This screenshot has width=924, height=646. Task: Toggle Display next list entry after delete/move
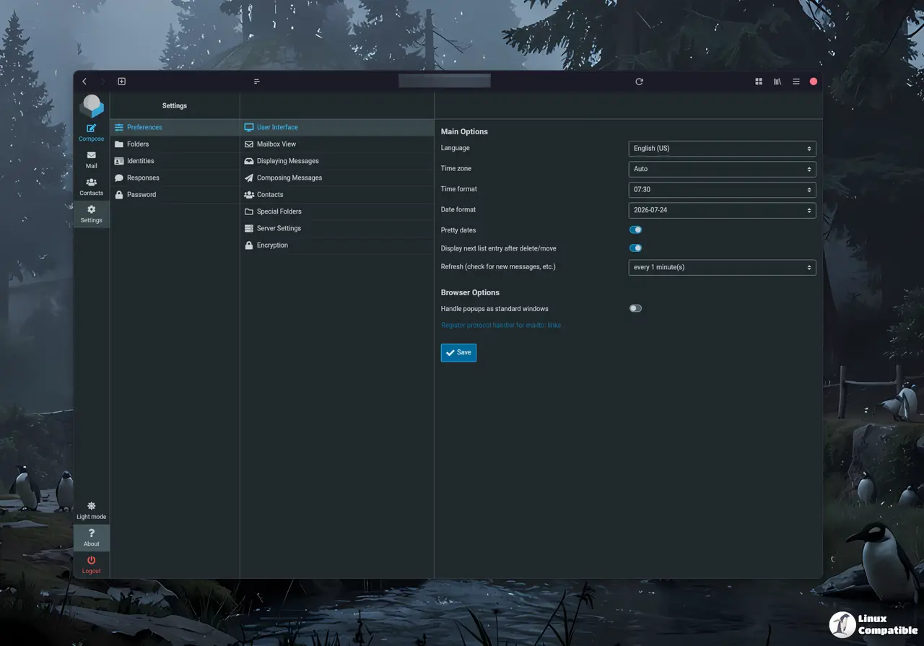635,248
